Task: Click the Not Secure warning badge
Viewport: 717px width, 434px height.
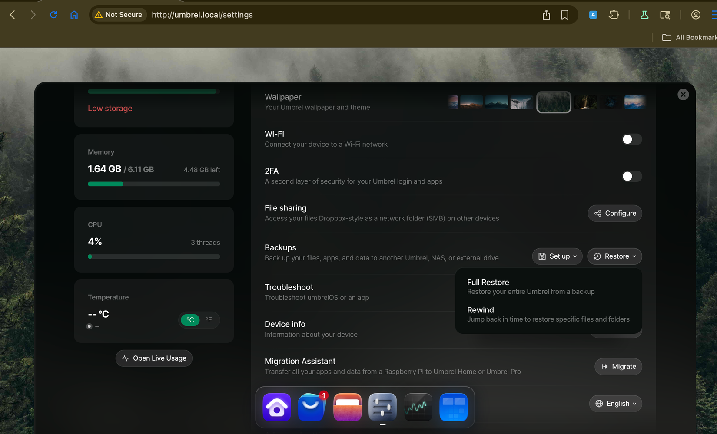Action: [119, 15]
